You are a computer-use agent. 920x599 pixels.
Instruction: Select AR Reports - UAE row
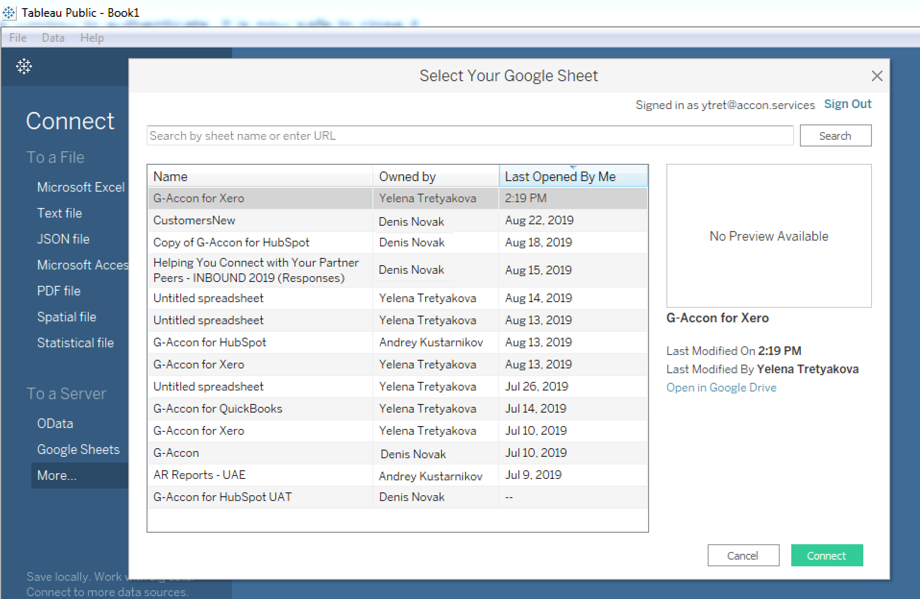(398, 475)
